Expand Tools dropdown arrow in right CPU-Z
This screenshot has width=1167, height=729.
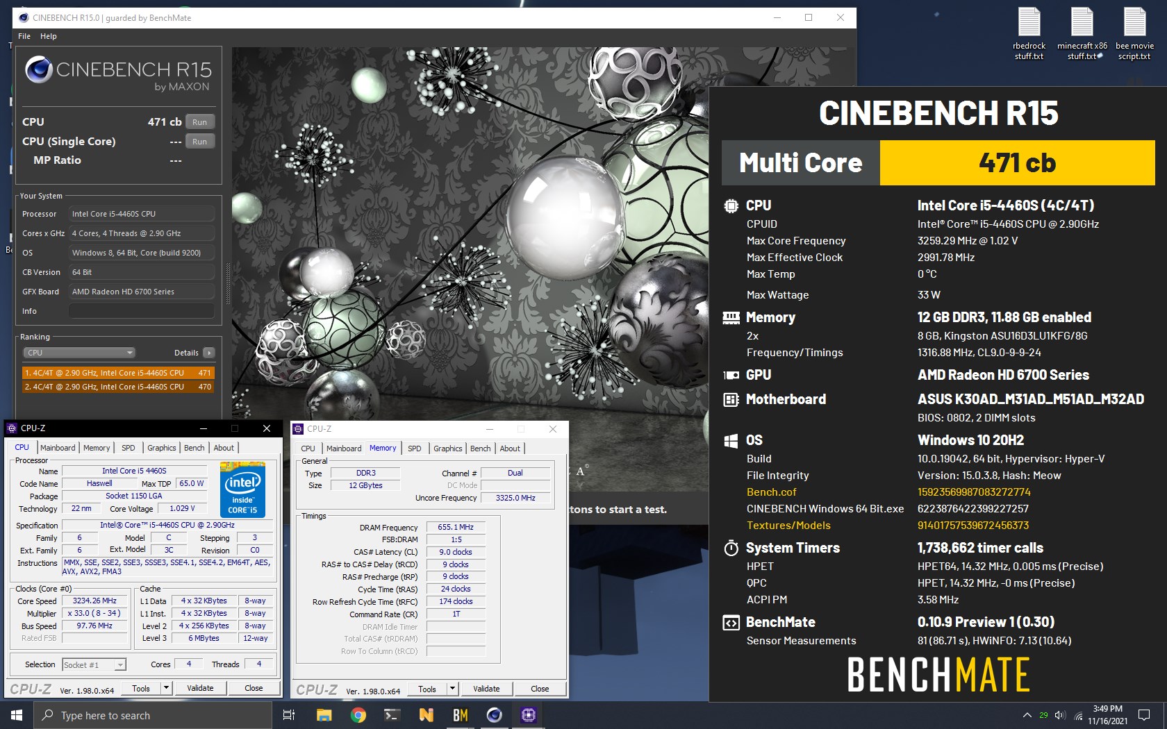[x=452, y=689]
